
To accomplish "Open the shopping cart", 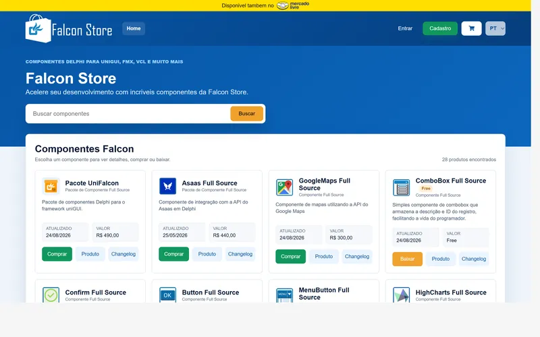I will tap(471, 28).
